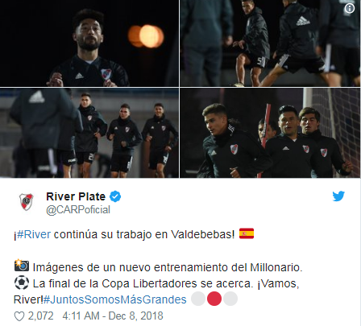Click the camera emoji in tweet text
Screen dimensions: 361x326
click(x=22, y=266)
